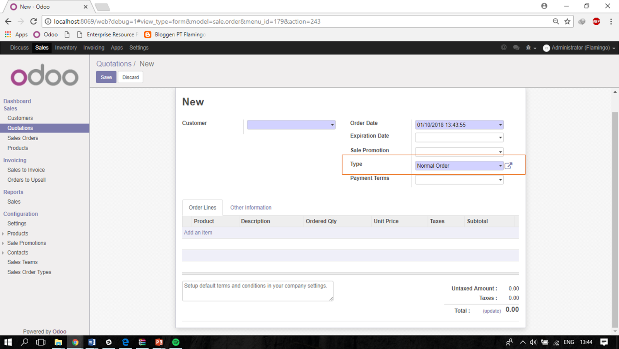
Task: Open Customers in sidebar
Action: (20, 118)
